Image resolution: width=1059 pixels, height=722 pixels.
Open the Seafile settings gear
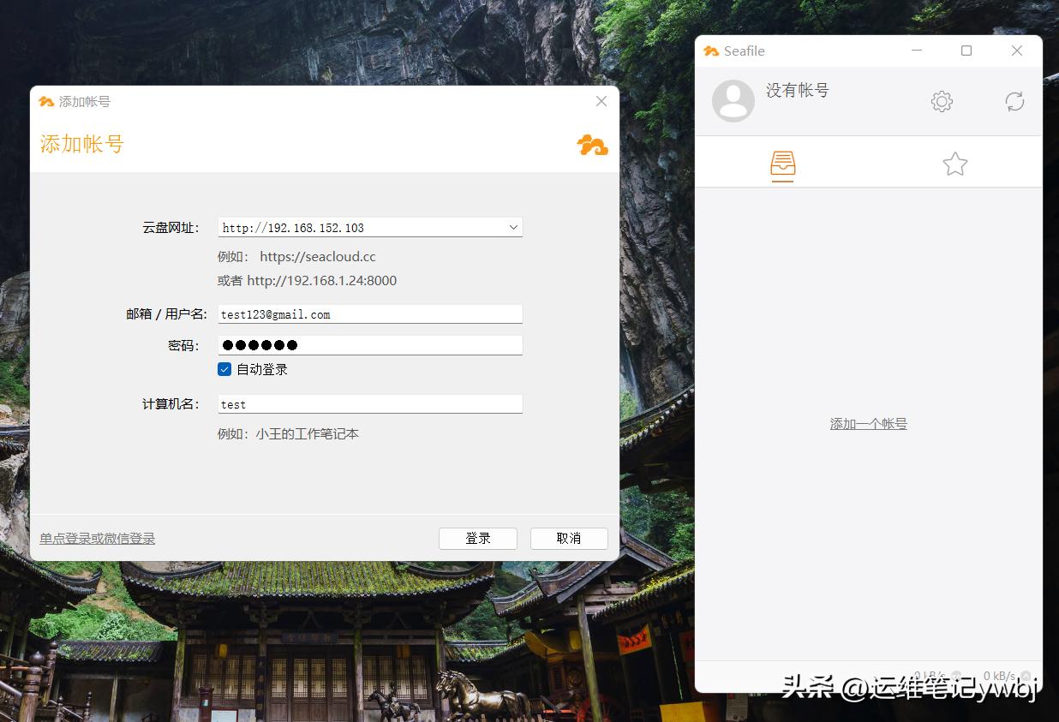pyautogui.click(x=941, y=101)
